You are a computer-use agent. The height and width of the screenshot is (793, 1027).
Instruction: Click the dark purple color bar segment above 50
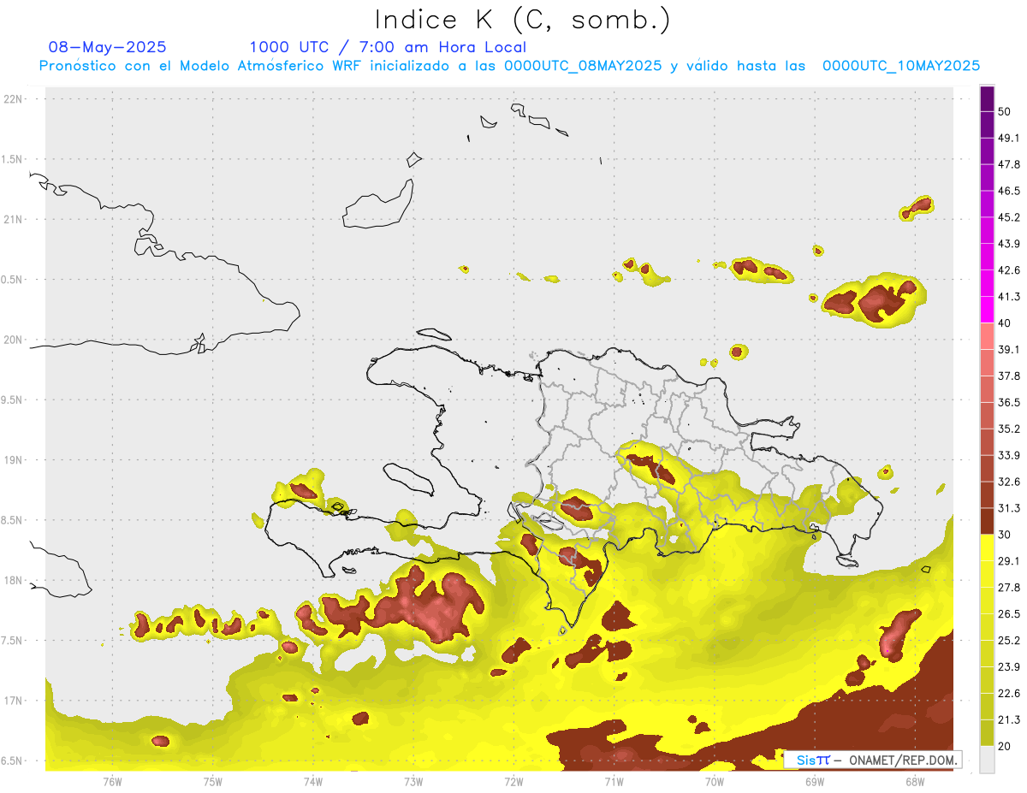pyautogui.click(x=987, y=98)
